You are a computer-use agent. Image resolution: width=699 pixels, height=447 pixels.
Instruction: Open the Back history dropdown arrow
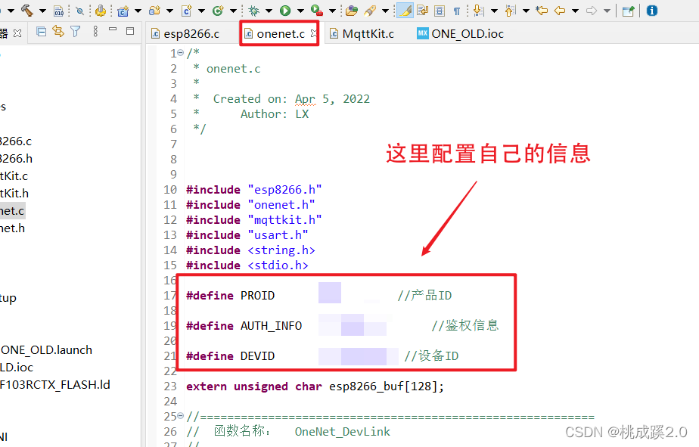click(576, 11)
